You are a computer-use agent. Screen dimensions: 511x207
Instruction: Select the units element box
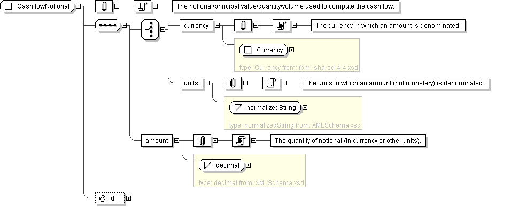point(191,83)
